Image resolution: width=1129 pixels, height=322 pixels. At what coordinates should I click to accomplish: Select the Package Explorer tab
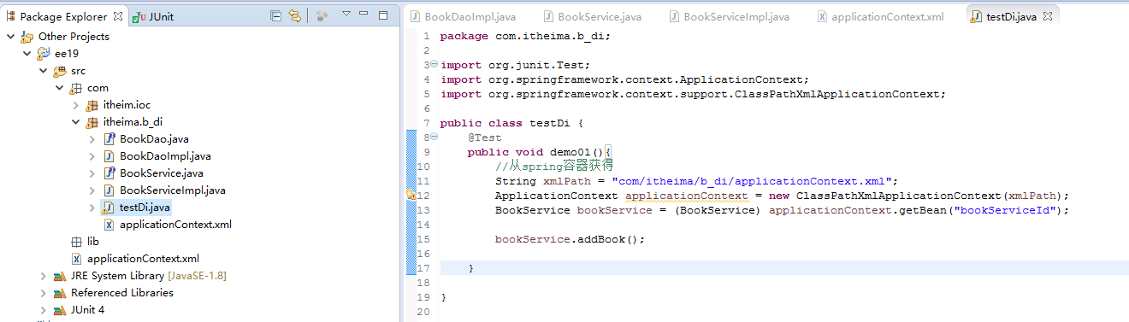[63, 16]
